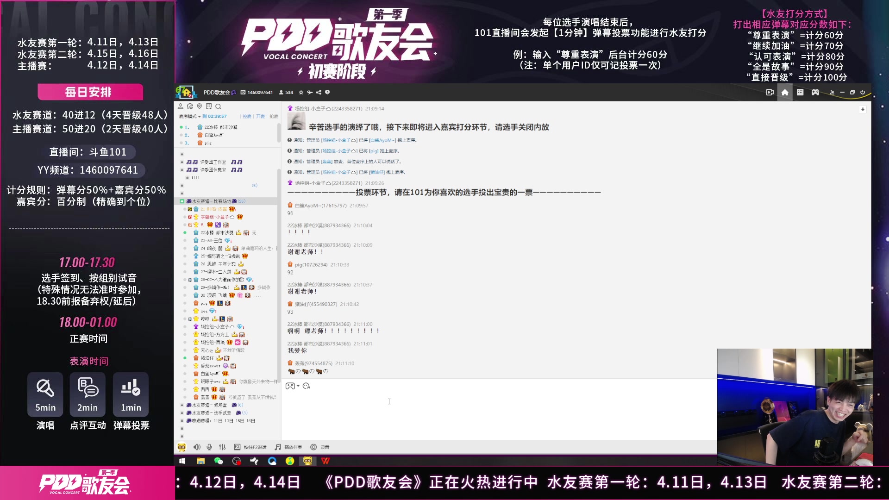The height and width of the screenshot is (500, 889).
Task: Open the user profile icon above channel list
Action: [x=181, y=106]
